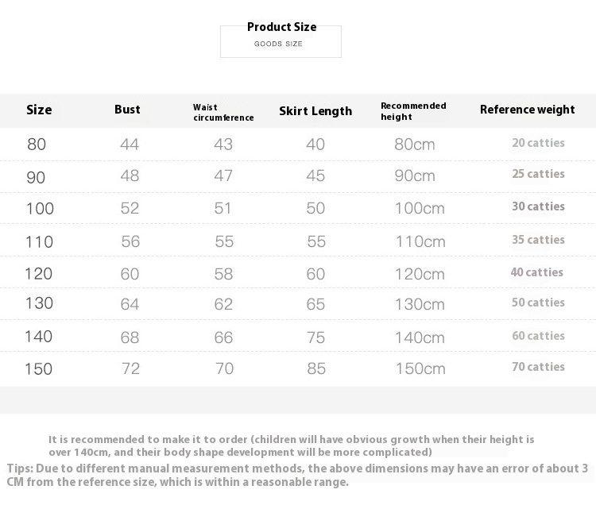Click skirt length 75 for size 140
This screenshot has height=505, width=596.
click(x=315, y=337)
